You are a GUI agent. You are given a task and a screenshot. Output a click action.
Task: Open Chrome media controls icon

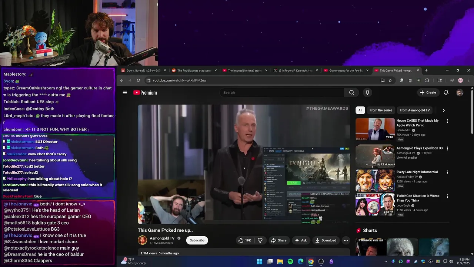click(452, 80)
